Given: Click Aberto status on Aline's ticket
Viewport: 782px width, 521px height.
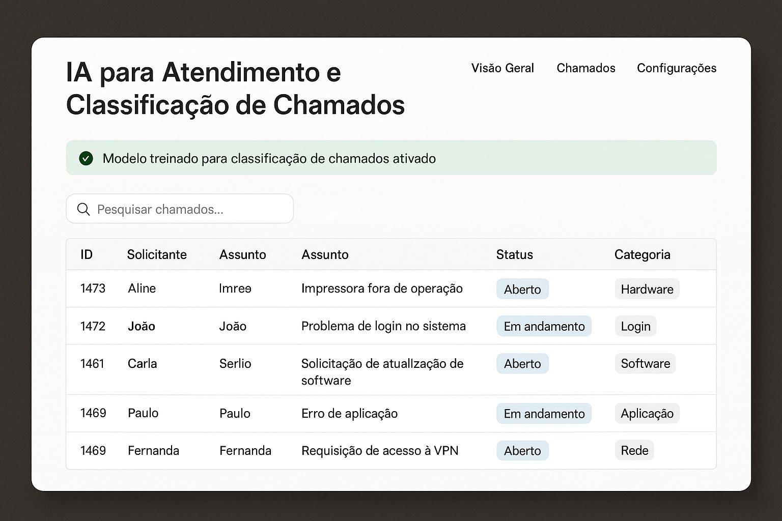Looking at the screenshot, I should tap(522, 289).
